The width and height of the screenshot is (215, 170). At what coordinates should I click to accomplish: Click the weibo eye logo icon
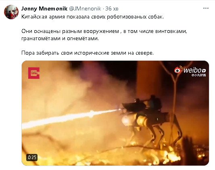[178, 70]
